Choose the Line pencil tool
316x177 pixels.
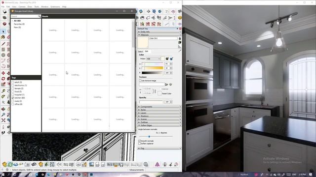click(x=3, y=44)
